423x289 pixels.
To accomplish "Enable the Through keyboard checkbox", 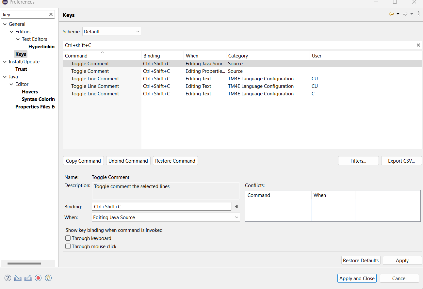I will point(68,238).
